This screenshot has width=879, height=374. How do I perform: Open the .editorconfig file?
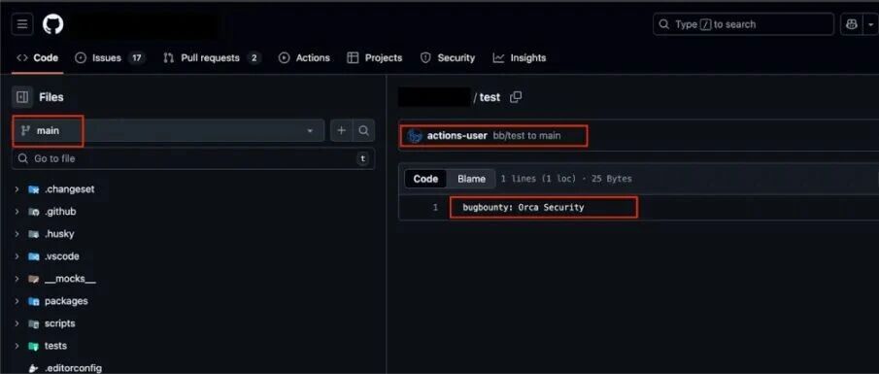coord(73,368)
